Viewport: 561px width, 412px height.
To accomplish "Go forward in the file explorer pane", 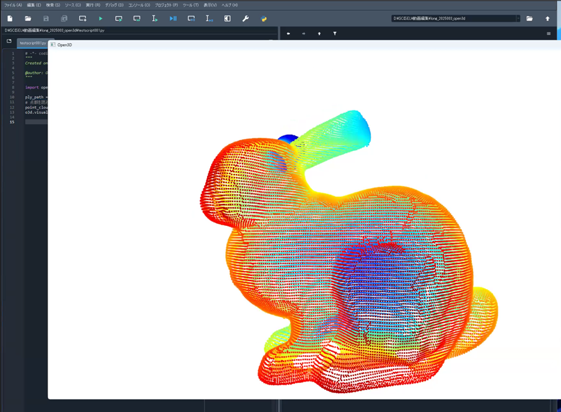I will click(304, 34).
